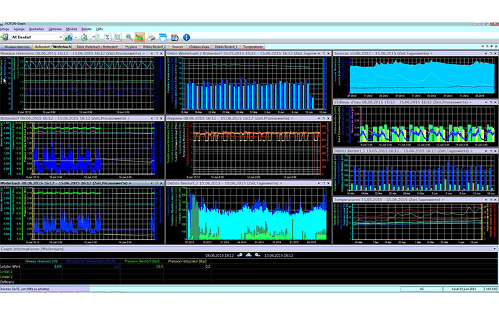Open the Château d'eau tab
This screenshot has width=499, height=315.
(x=199, y=47)
